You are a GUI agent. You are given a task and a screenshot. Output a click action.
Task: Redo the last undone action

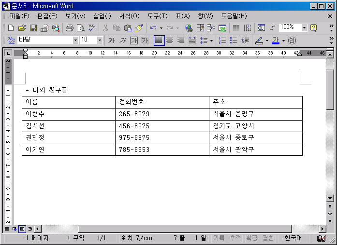[170, 28]
